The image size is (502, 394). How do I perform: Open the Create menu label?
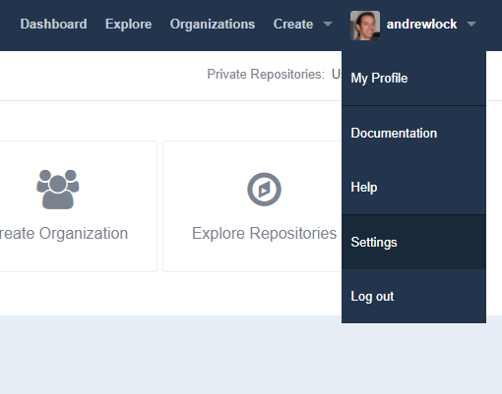(x=293, y=24)
